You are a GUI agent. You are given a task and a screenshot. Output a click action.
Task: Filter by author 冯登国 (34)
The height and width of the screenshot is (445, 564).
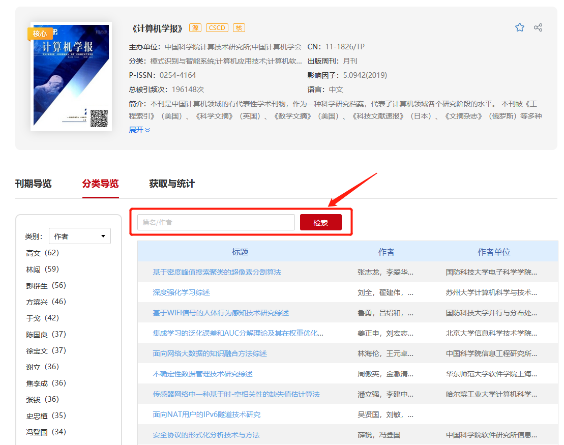tap(46, 432)
